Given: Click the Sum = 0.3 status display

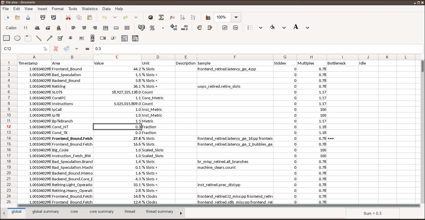Looking at the screenshot, I should [373, 213].
